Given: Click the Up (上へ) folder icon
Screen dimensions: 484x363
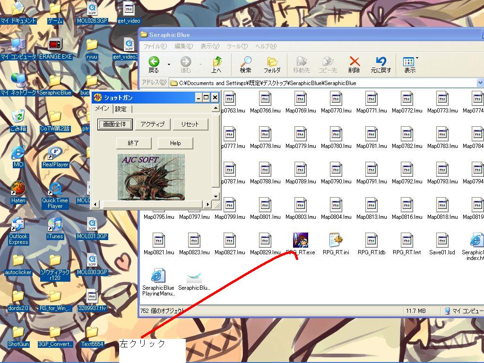Looking at the screenshot, I should click(x=217, y=61).
